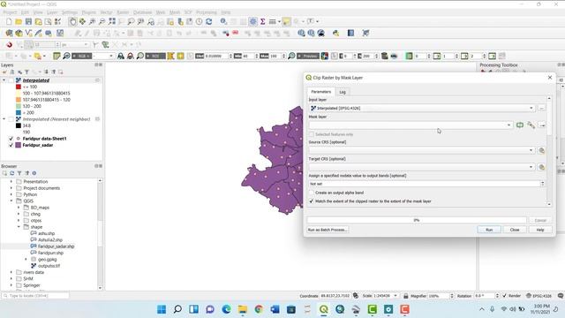Click Run as Batch Process button
The width and height of the screenshot is (565, 318).
tap(328, 230)
